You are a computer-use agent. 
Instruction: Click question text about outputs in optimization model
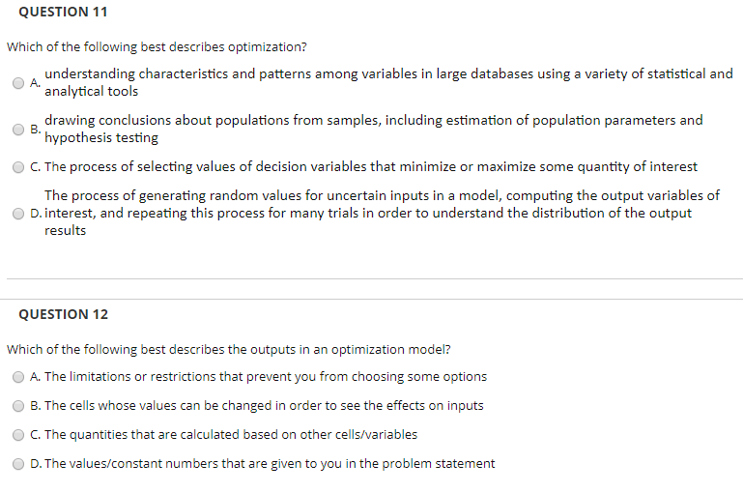228,349
